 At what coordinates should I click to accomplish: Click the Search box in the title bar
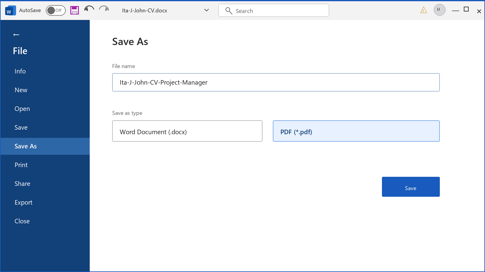pyautogui.click(x=273, y=11)
